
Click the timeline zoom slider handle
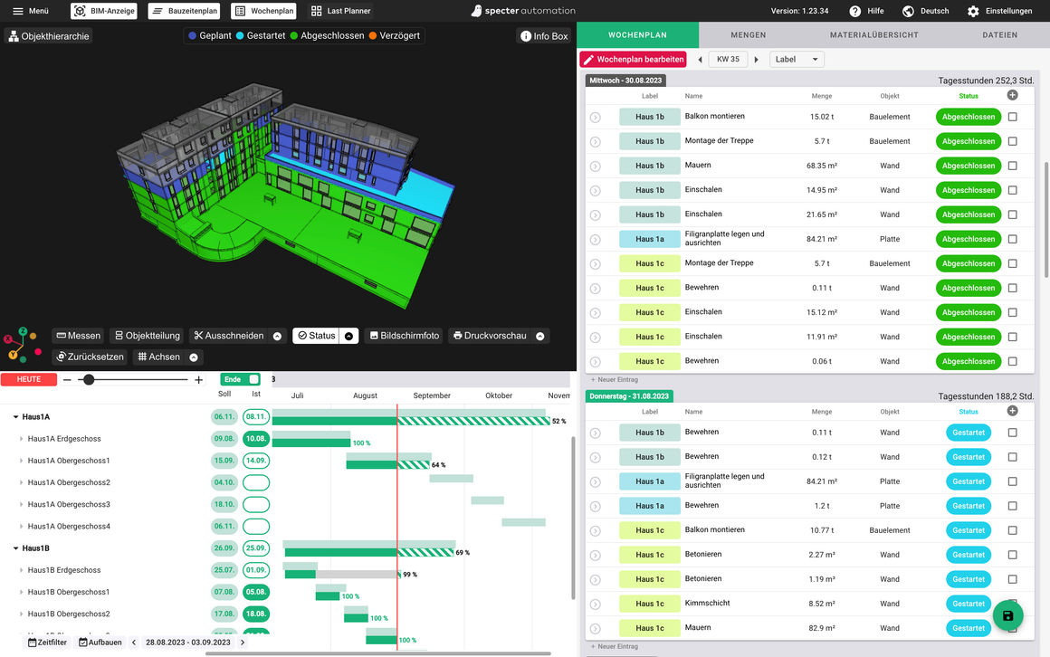(89, 380)
